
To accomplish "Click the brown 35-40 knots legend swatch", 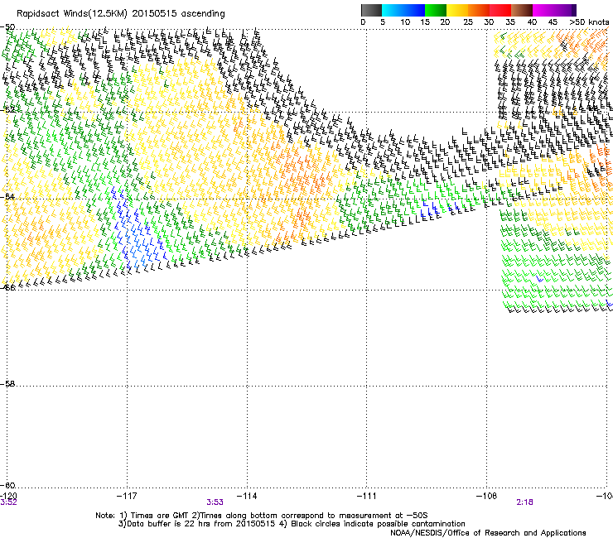I will coord(522,10).
